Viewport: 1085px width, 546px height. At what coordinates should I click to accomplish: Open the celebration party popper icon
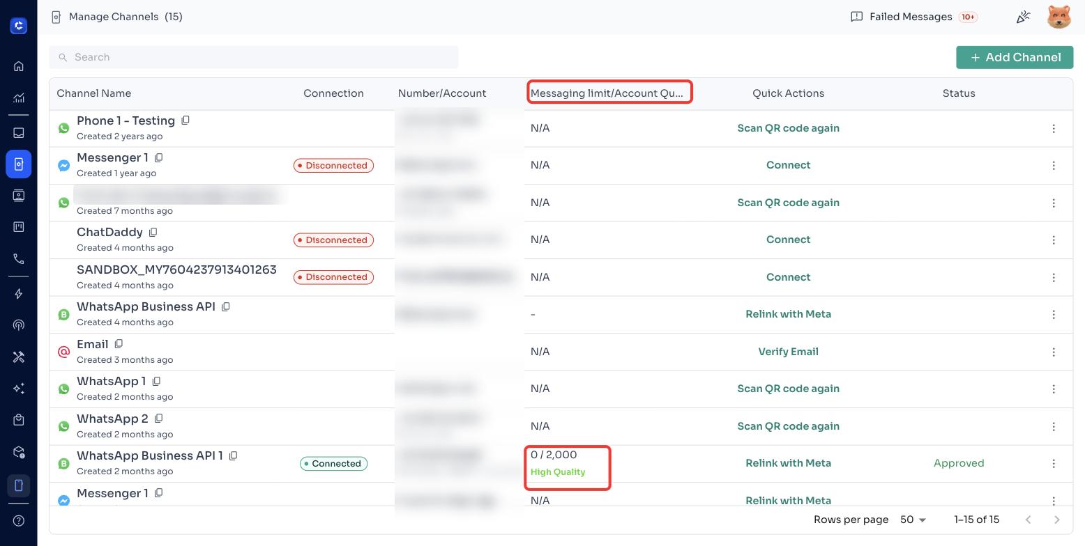click(1023, 17)
